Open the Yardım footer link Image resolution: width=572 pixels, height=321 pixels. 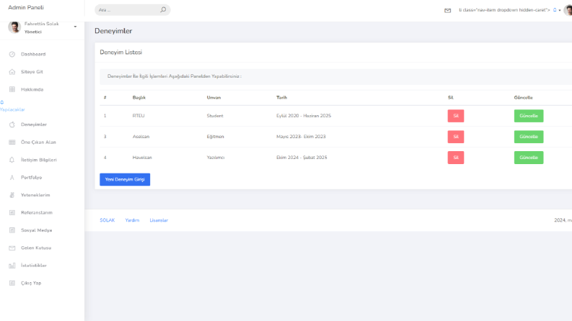[x=132, y=220]
